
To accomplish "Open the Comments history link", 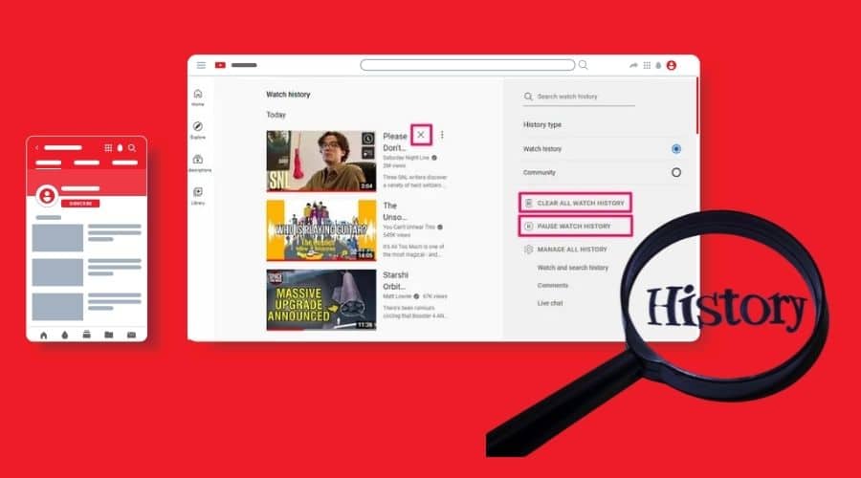I will click(552, 286).
